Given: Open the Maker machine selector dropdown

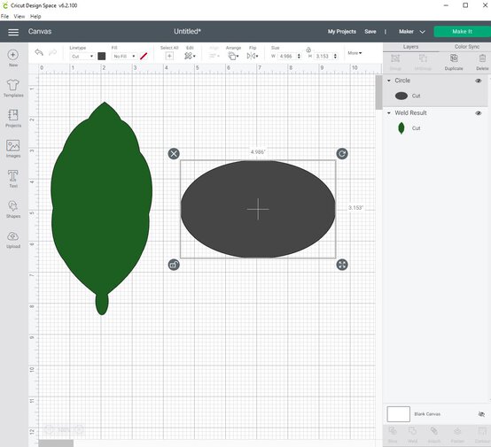Looking at the screenshot, I should pyautogui.click(x=412, y=32).
